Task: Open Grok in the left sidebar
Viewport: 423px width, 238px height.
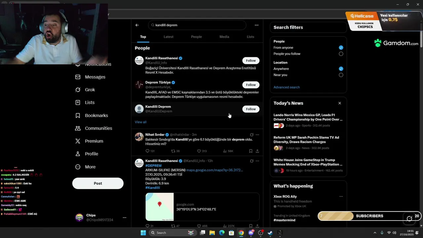Action: pos(85,90)
